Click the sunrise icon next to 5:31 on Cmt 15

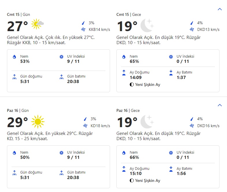14,77
